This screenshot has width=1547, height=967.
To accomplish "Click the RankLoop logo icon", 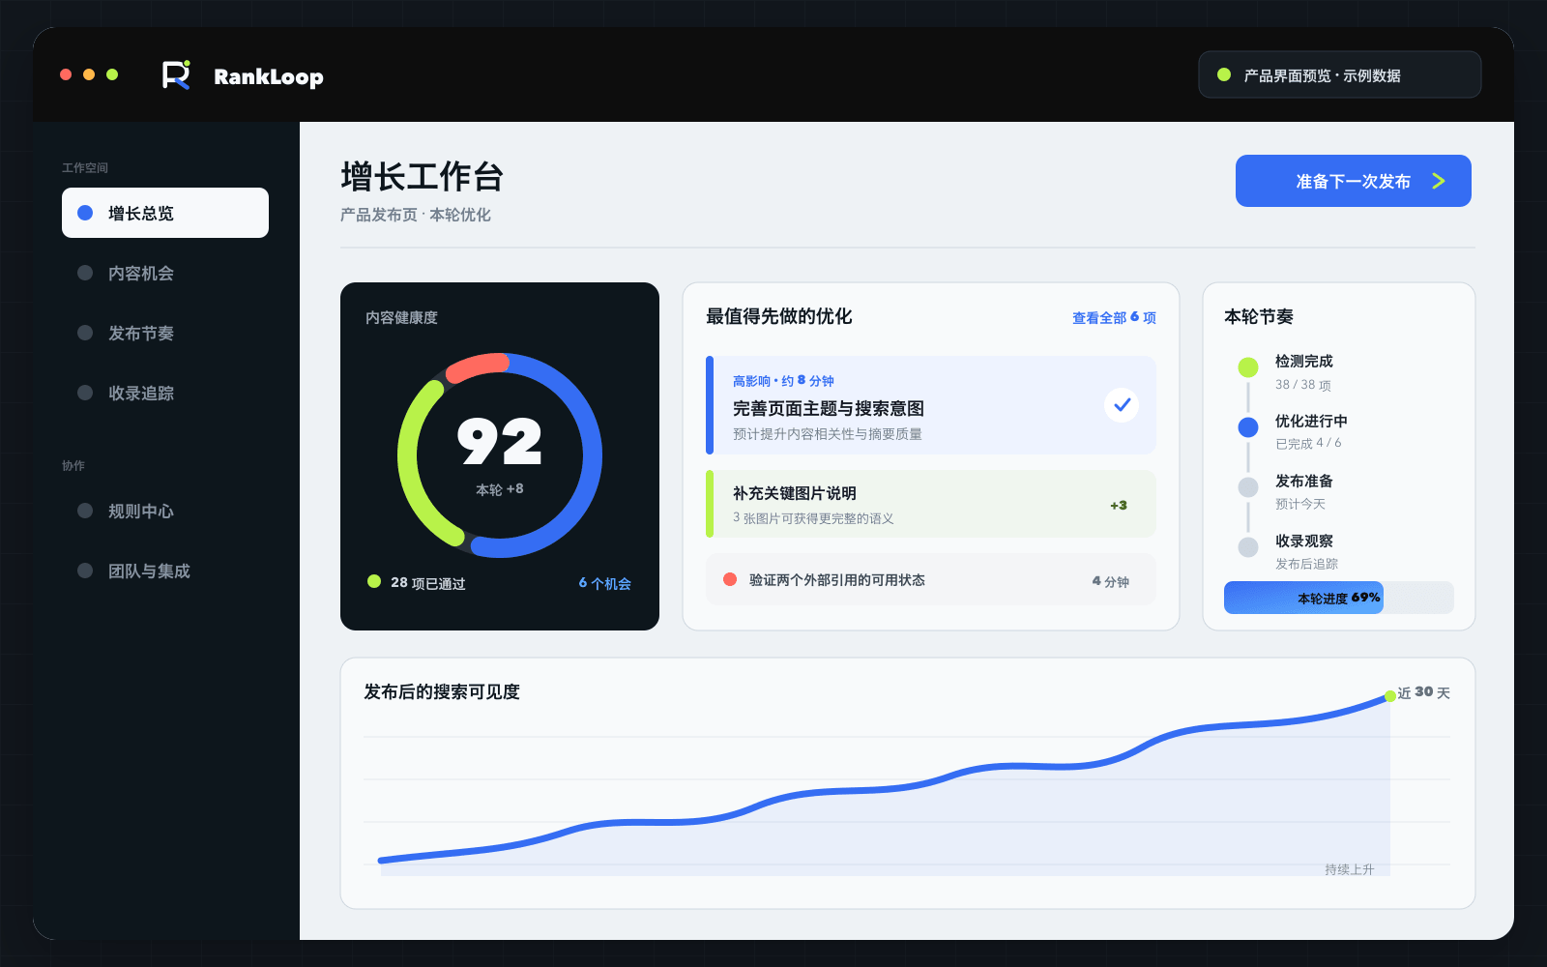I will tap(176, 75).
